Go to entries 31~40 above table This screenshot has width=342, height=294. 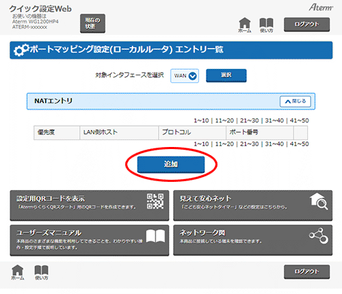[274, 120]
